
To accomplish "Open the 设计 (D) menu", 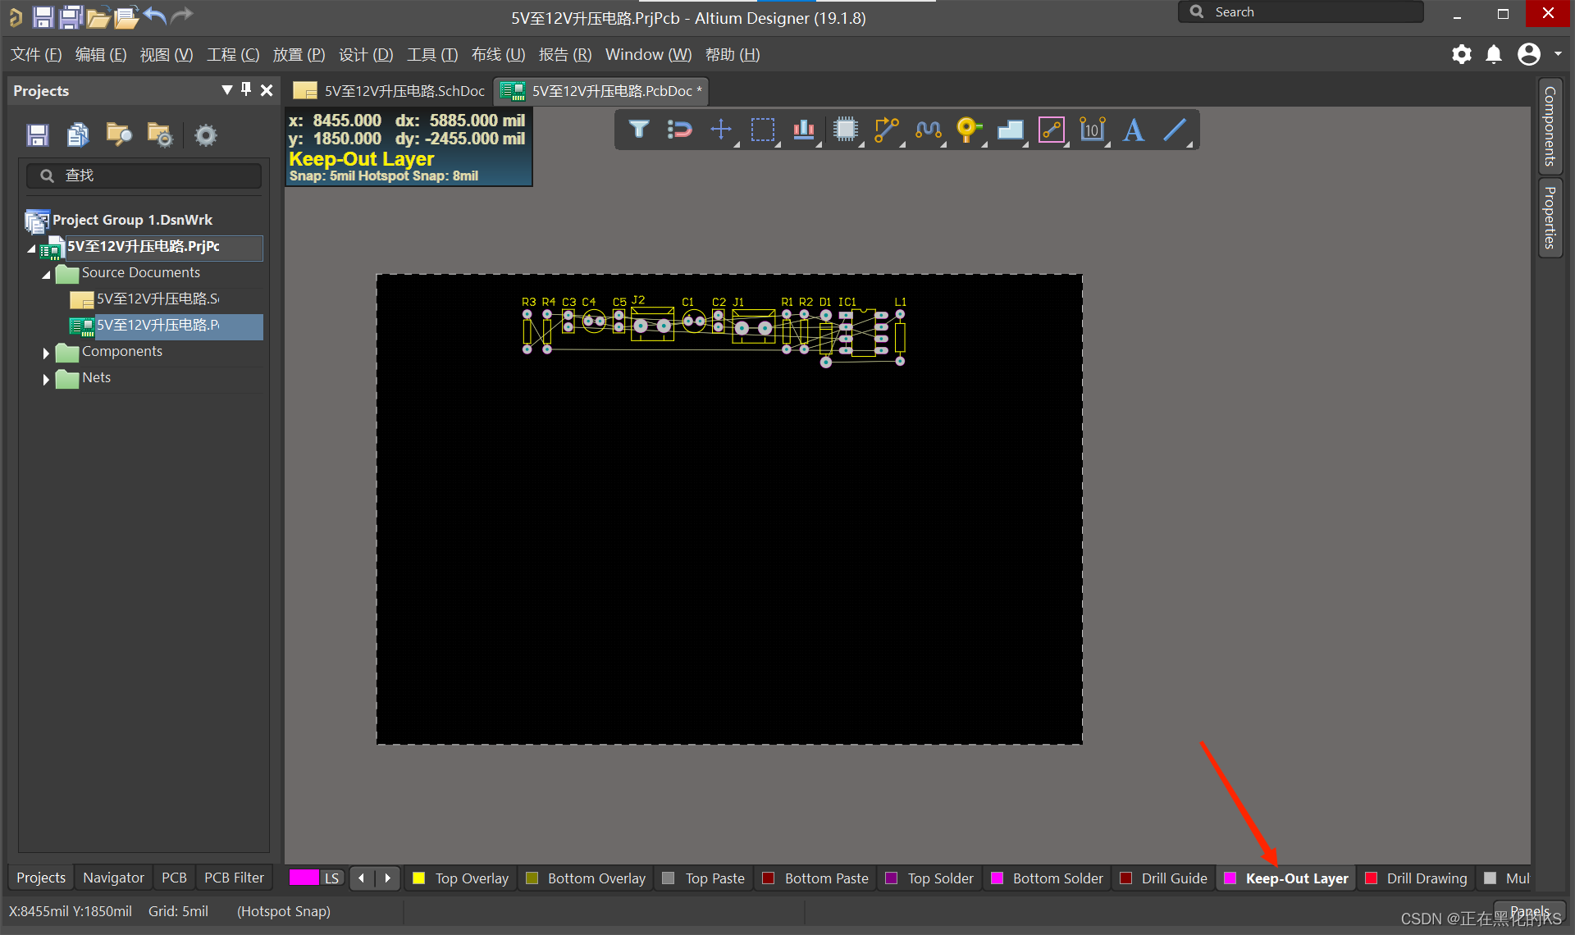I will [x=366, y=55].
